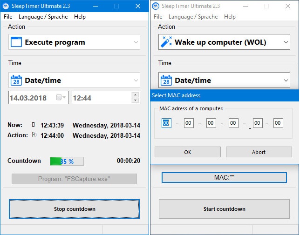Minimize the left SleepTimer window
The image size is (300, 235).
click(95, 6)
